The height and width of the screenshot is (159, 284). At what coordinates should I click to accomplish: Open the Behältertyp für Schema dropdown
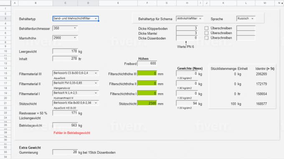point(189,19)
